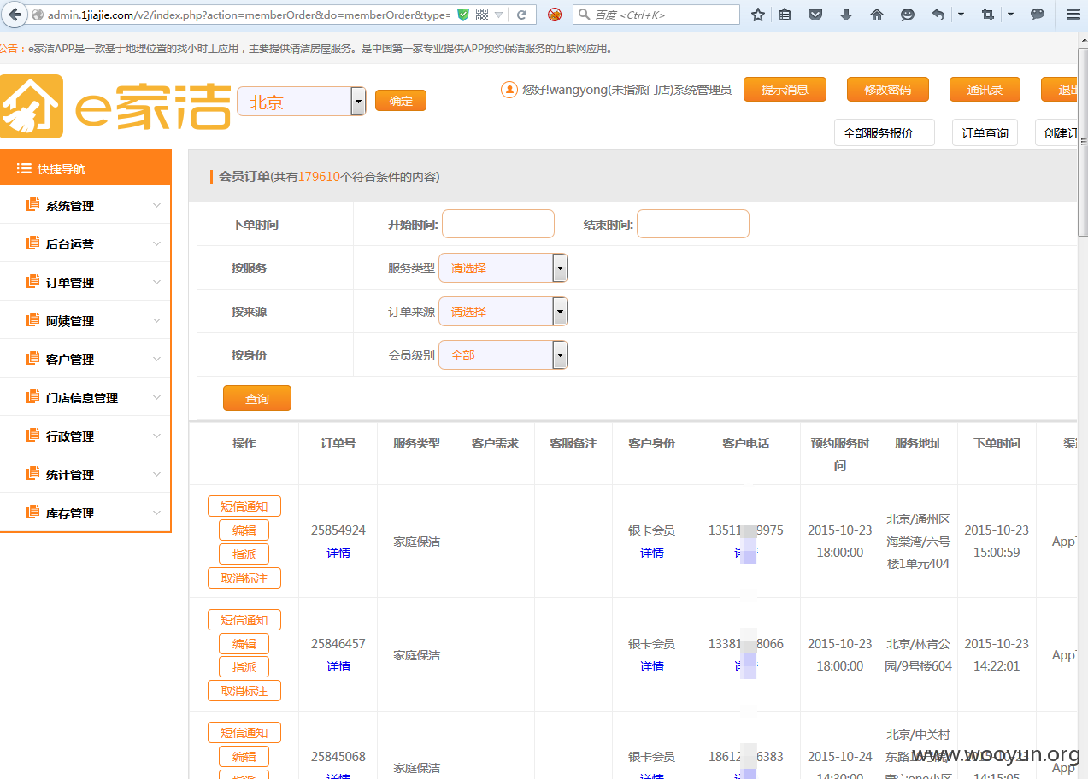Image resolution: width=1088 pixels, height=779 pixels.
Task: Expand the 库存管理 menu
Action: click(x=85, y=512)
